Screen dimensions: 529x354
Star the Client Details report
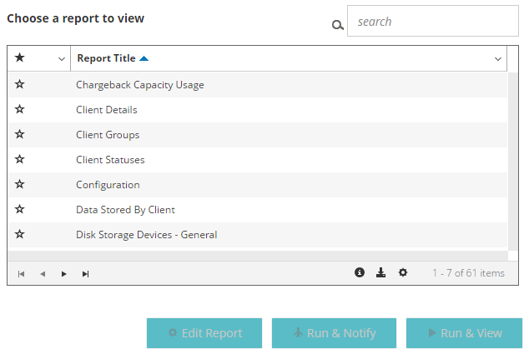[x=20, y=109]
